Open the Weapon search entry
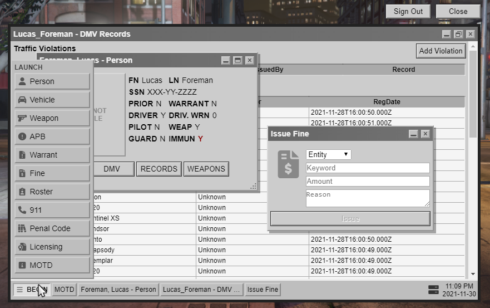This screenshot has width=490, height=308. point(52,118)
